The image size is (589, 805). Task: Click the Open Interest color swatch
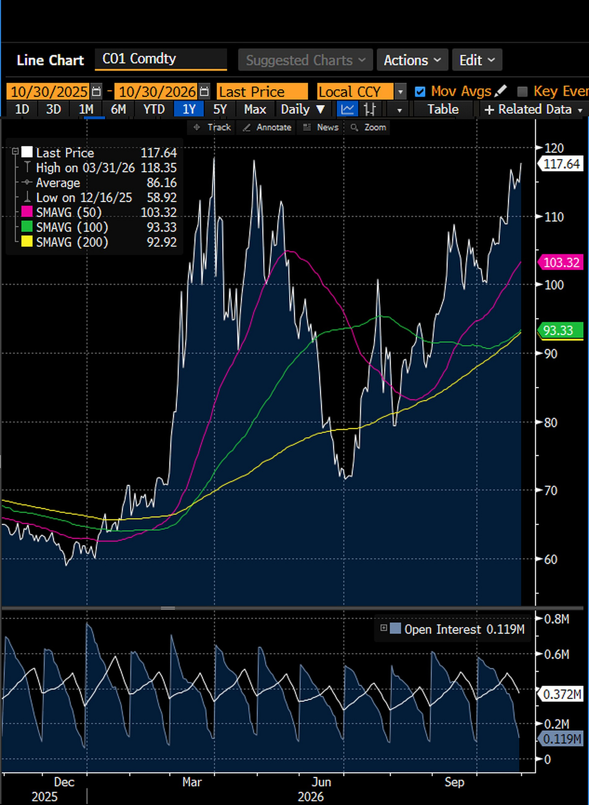[x=396, y=629]
